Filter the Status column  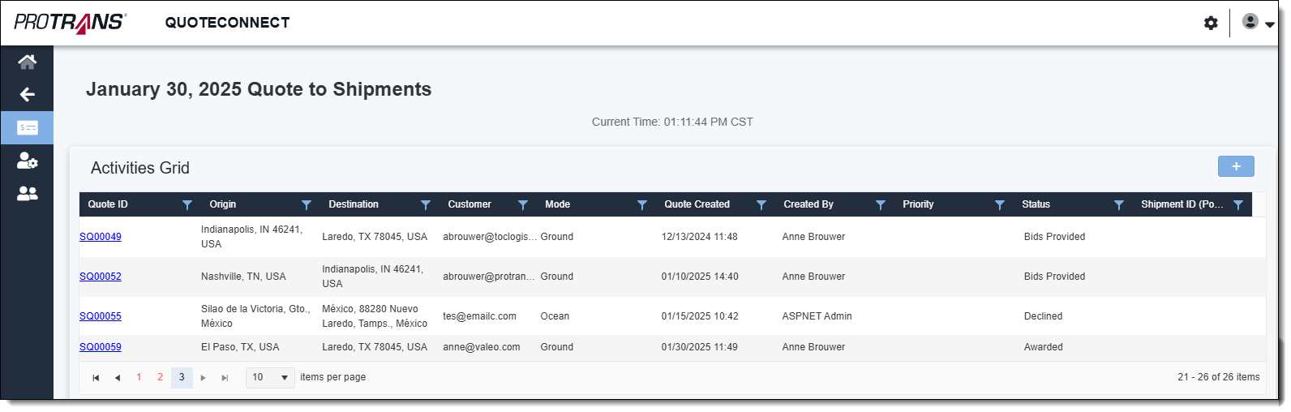(1119, 205)
